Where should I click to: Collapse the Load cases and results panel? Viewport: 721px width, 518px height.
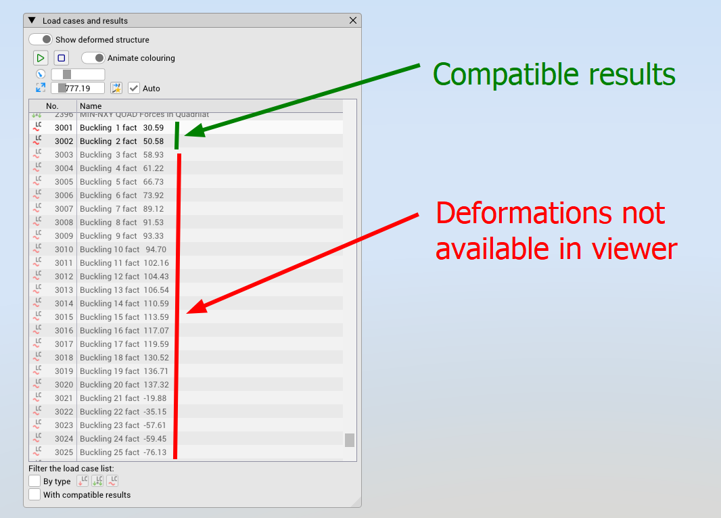point(32,20)
